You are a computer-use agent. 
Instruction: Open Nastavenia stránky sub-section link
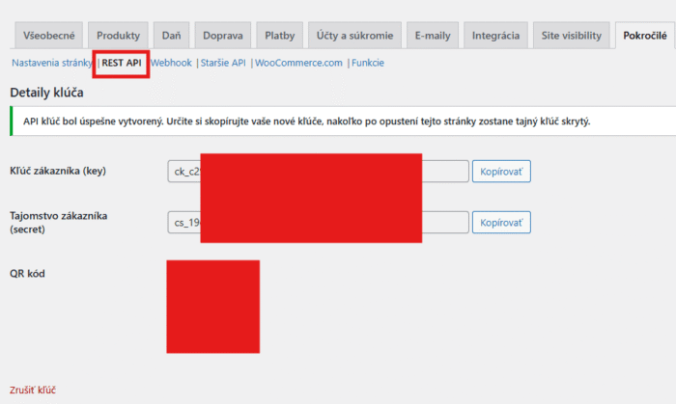click(52, 63)
